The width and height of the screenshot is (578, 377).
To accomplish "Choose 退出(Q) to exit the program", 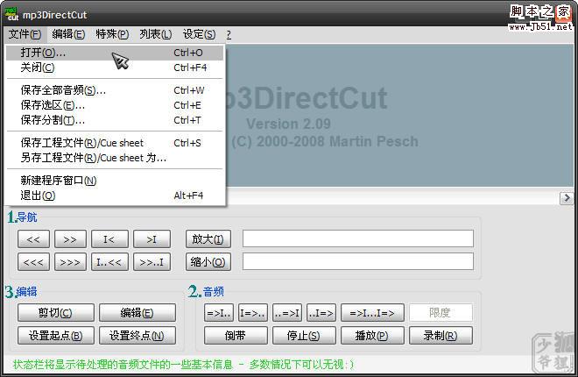I will [x=115, y=196].
